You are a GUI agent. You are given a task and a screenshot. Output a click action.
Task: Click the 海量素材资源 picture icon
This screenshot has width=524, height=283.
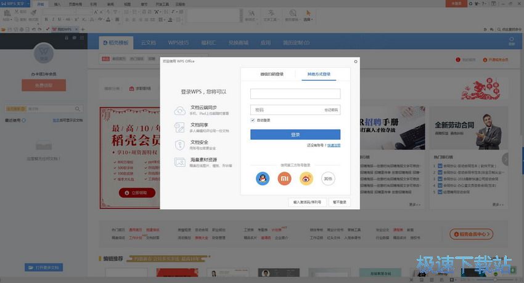(180, 162)
